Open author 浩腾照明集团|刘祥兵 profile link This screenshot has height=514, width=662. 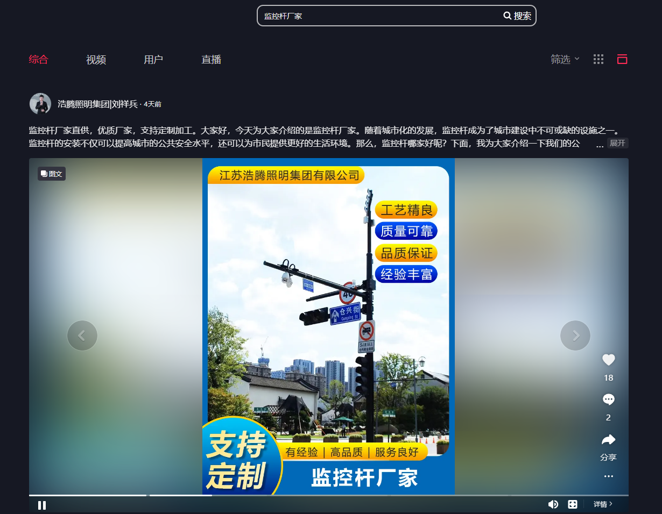pos(97,104)
